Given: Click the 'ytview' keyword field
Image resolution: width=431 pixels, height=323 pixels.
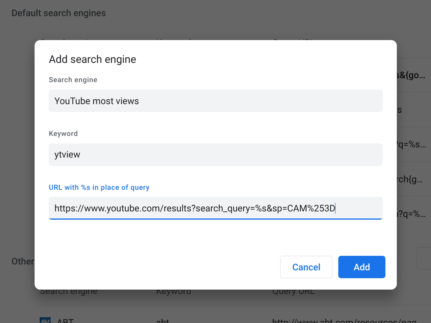Looking at the screenshot, I should tap(216, 154).
